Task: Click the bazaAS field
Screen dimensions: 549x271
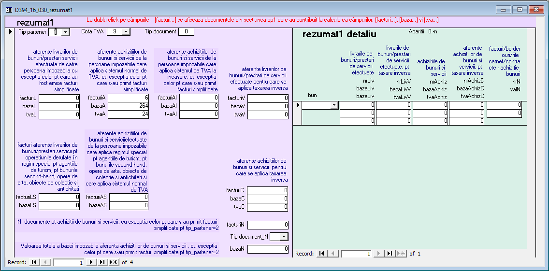Action: pyautogui.click(x=129, y=206)
